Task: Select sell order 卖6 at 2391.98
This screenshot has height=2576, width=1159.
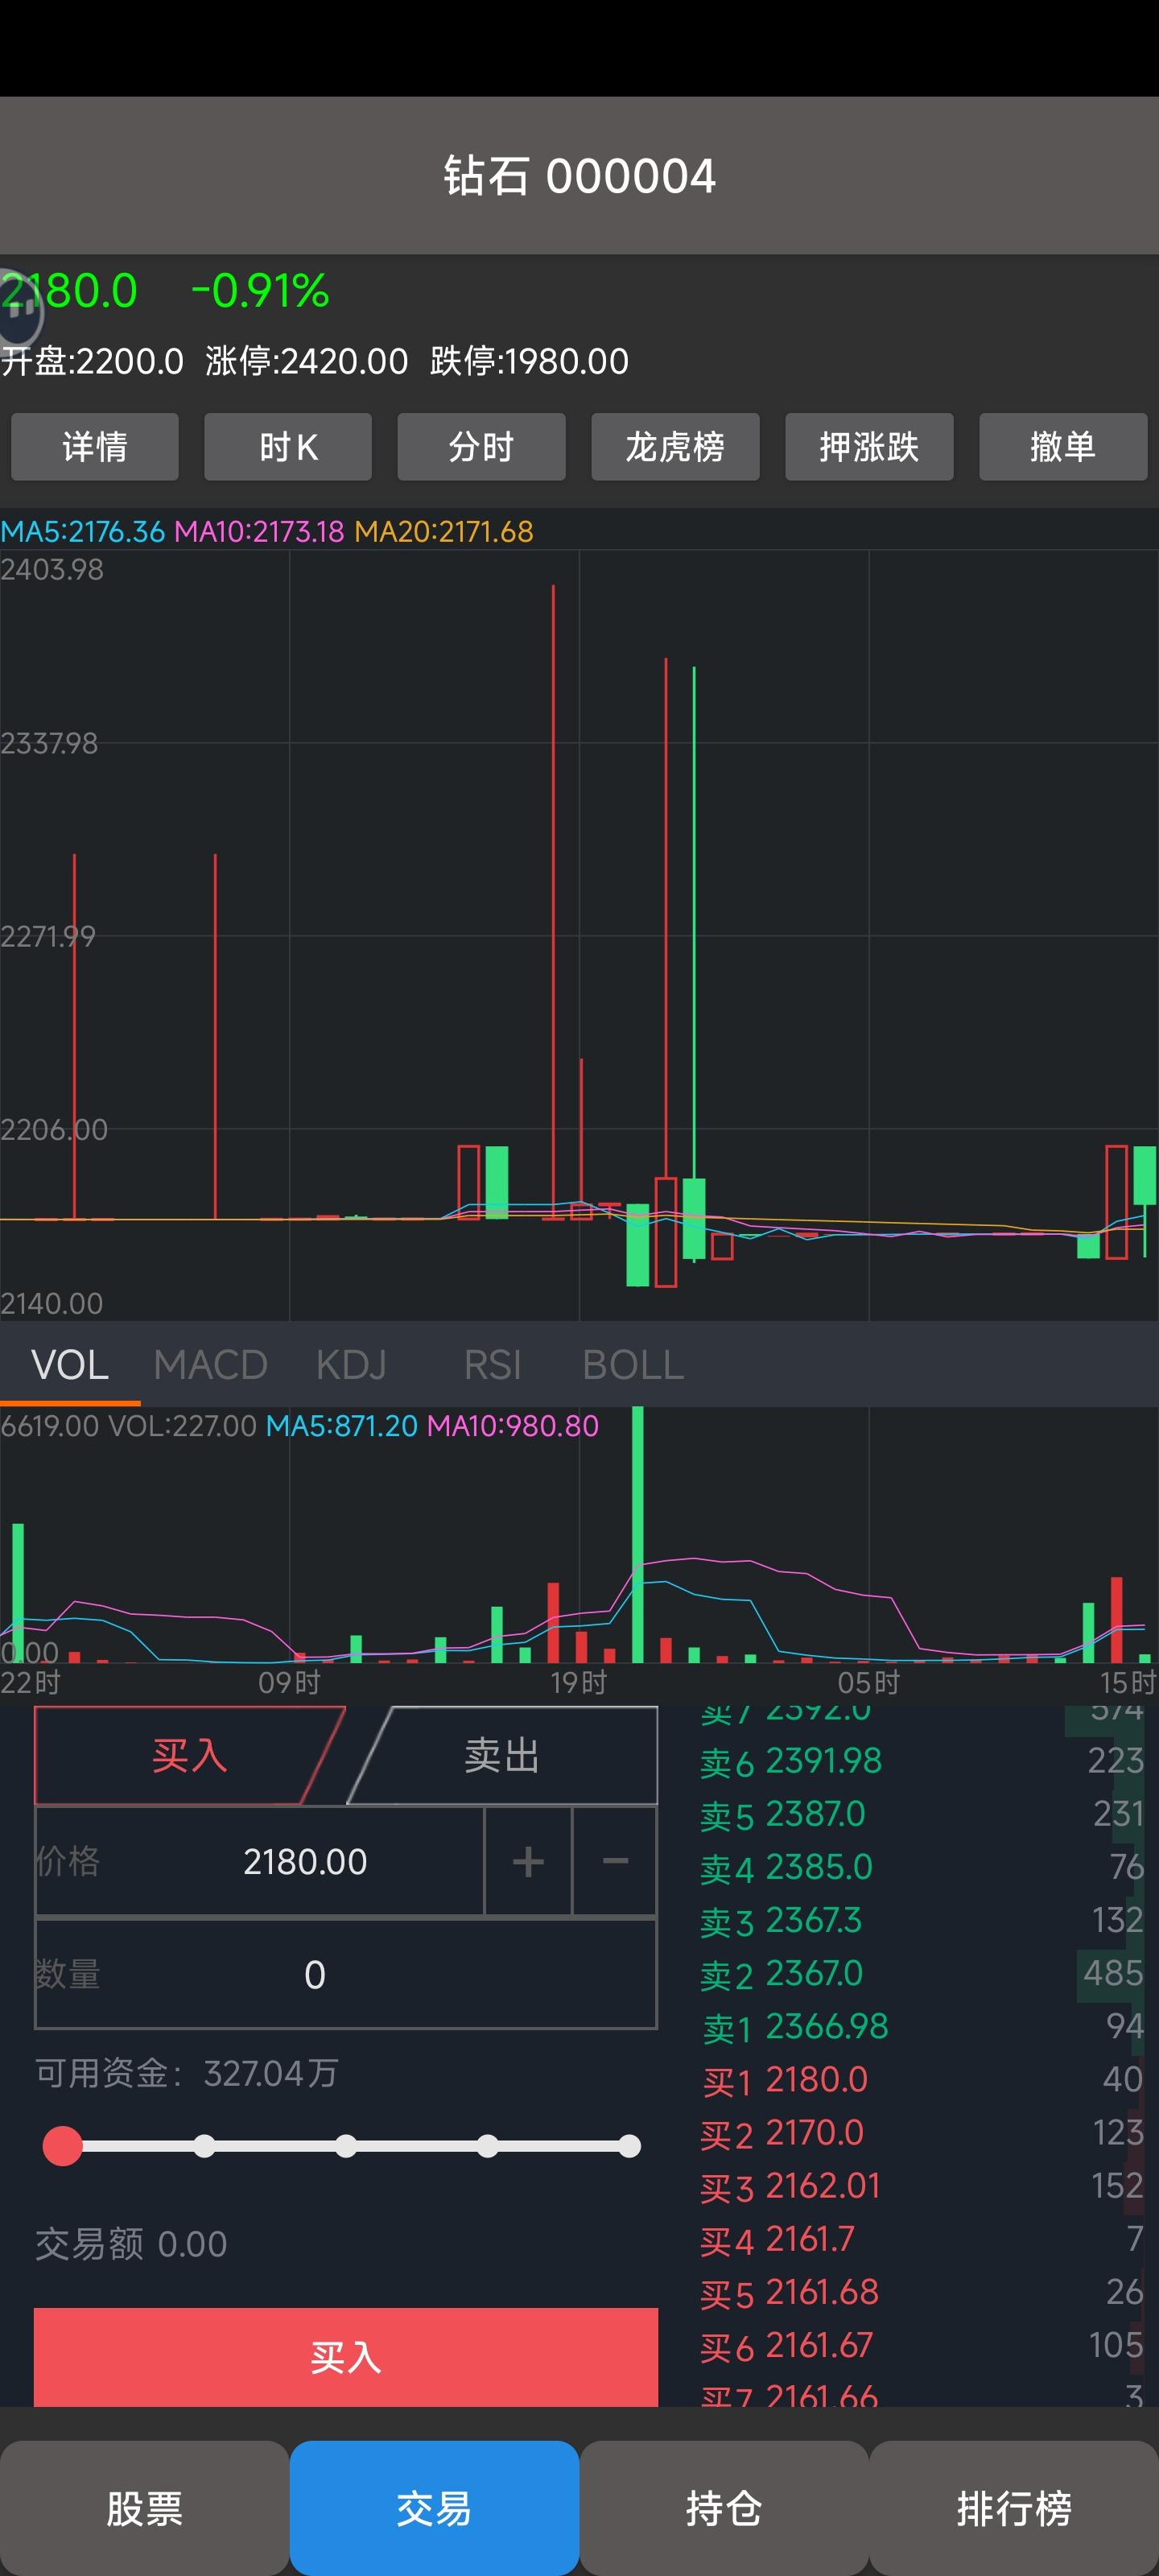Action: click(922, 1761)
